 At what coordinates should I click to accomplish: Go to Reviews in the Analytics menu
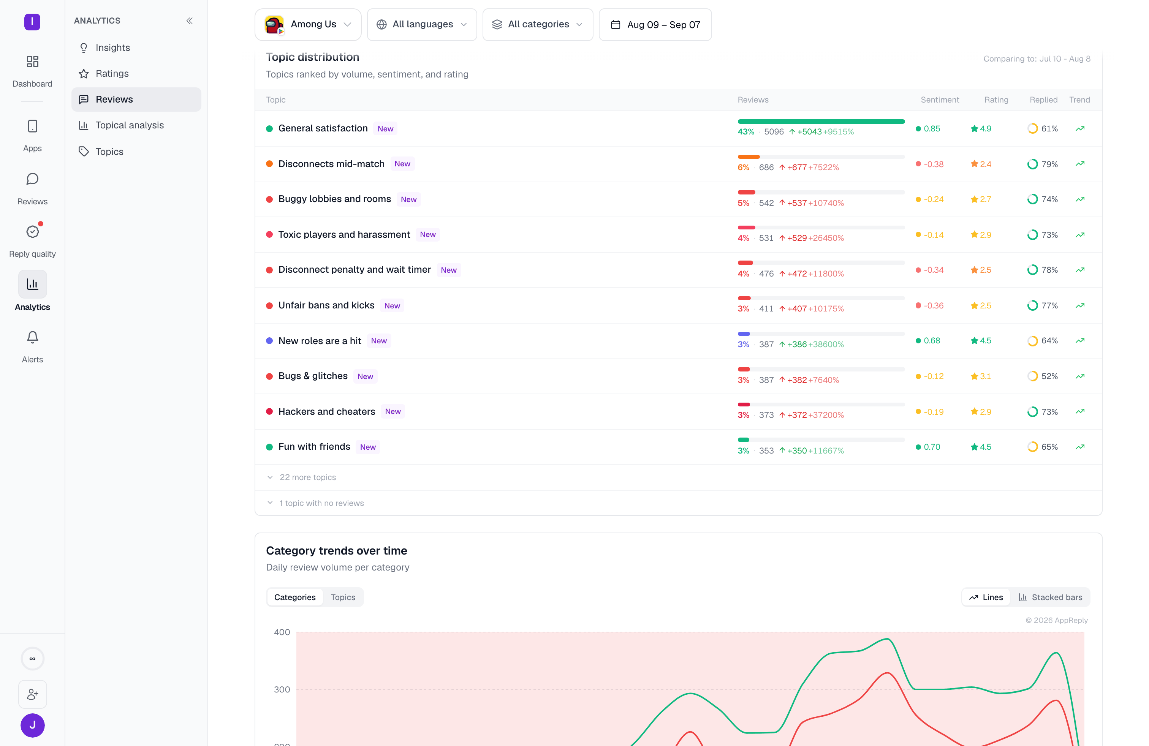click(136, 100)
